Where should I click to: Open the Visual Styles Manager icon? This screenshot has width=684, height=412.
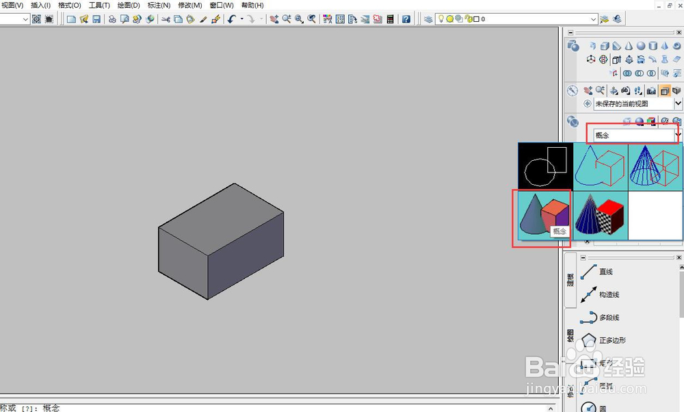pyautogui.click(x=676, y=121)
